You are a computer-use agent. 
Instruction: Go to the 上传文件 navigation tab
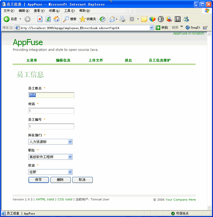point(96,60)
